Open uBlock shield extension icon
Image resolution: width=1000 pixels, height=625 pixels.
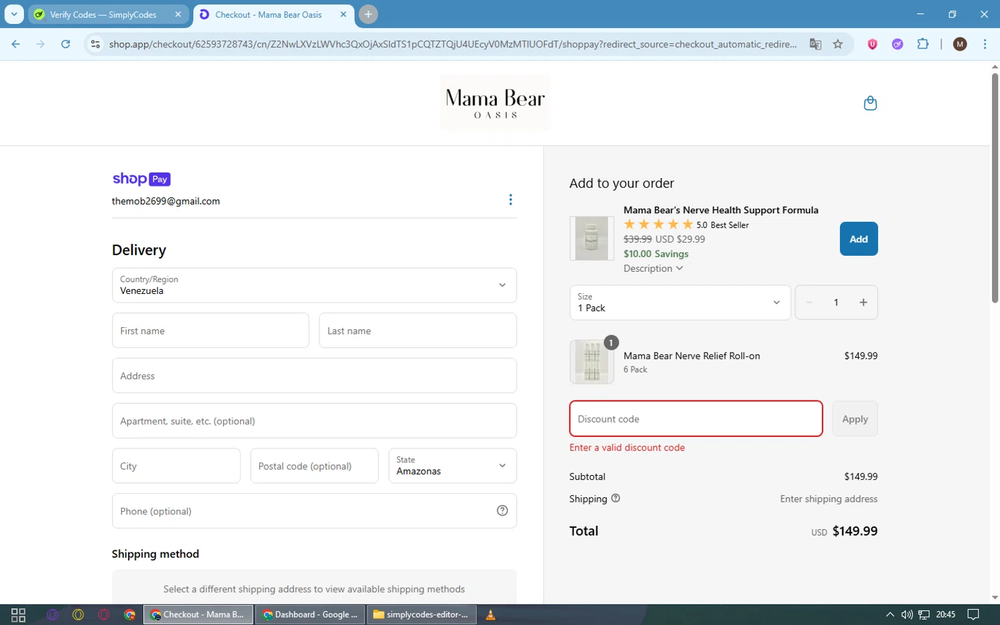coord(872,44)
